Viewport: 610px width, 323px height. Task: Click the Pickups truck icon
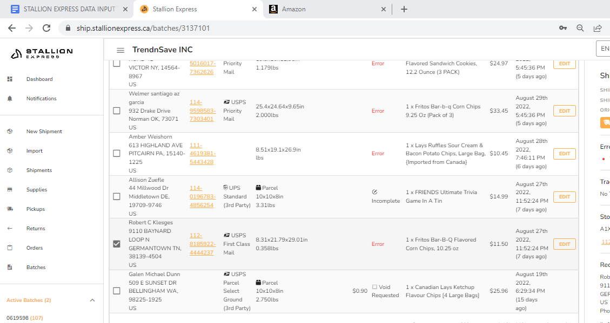(x=10, y=209)
